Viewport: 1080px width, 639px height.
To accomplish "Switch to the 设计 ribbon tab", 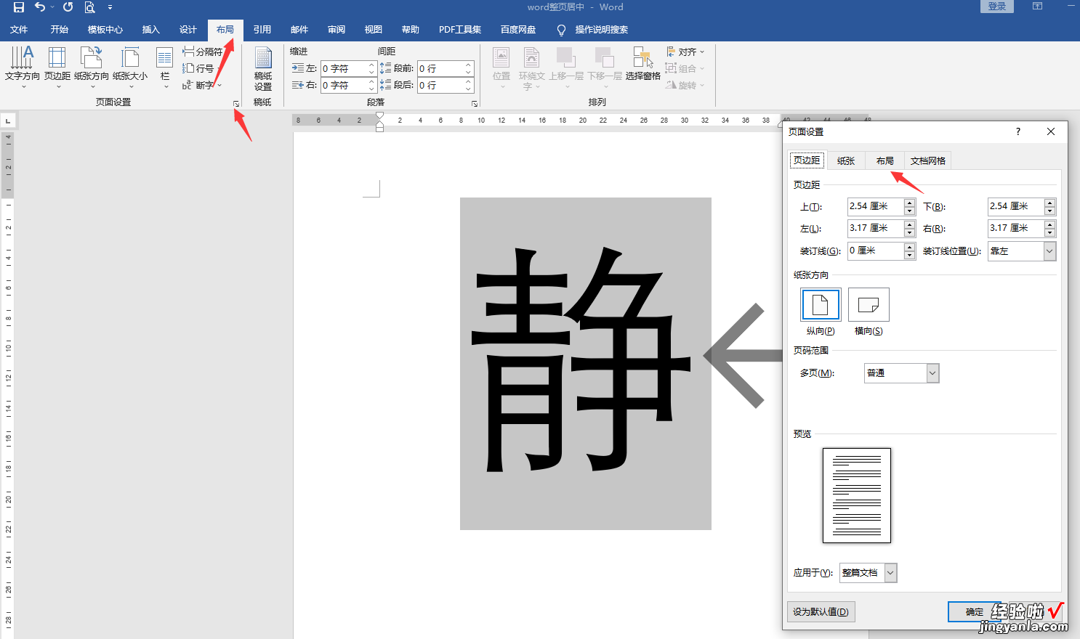I will [188, 29].
